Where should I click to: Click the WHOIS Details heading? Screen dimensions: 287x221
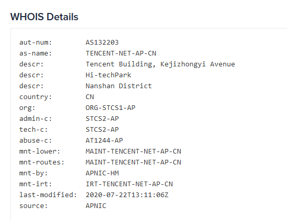44,17
